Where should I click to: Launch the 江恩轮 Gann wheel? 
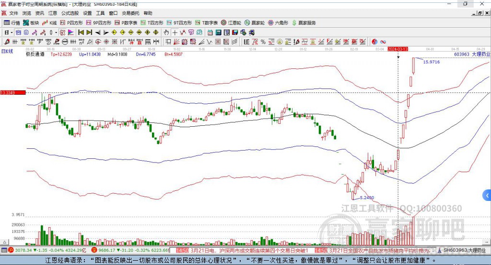point(231,23)
